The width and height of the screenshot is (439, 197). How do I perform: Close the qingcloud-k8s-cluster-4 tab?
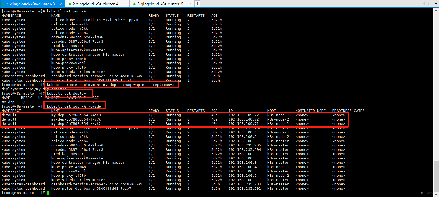click(126, 4)
